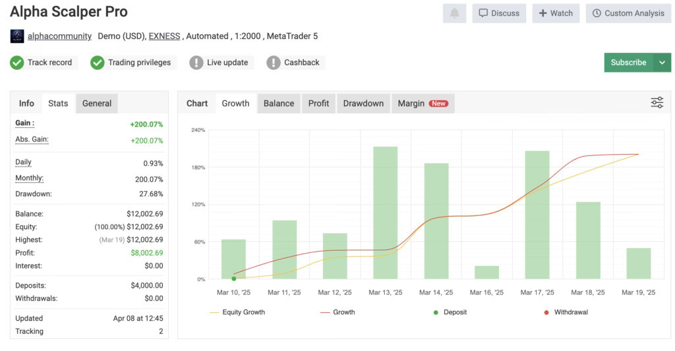Select the General tab
675x351 pixels.
[97, 103]
